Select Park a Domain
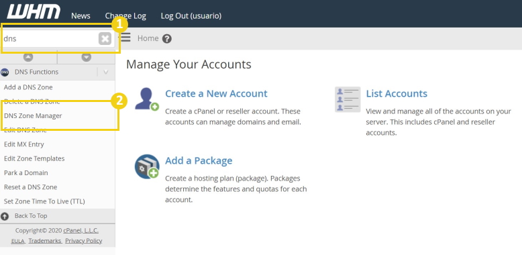The width and height of the screenshot is (522, 255). tap(26, 173)
